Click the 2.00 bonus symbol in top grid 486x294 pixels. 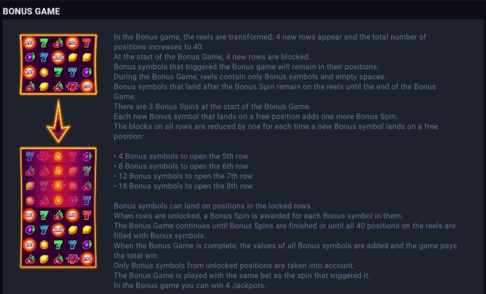(x=87, y=86)
